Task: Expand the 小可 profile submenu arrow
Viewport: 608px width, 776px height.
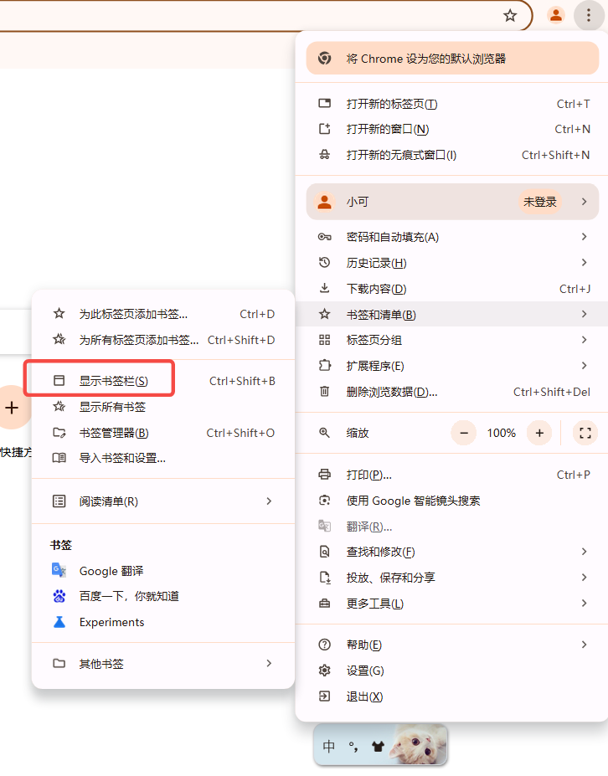Action: [585, 202]
